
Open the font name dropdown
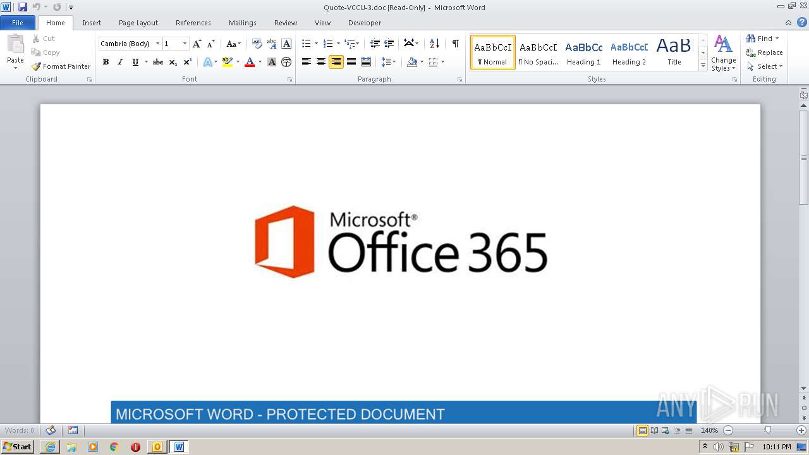click(x=158, y=44)
